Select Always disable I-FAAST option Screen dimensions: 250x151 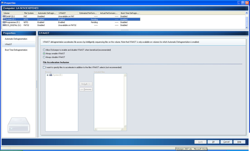pos(44,57)
